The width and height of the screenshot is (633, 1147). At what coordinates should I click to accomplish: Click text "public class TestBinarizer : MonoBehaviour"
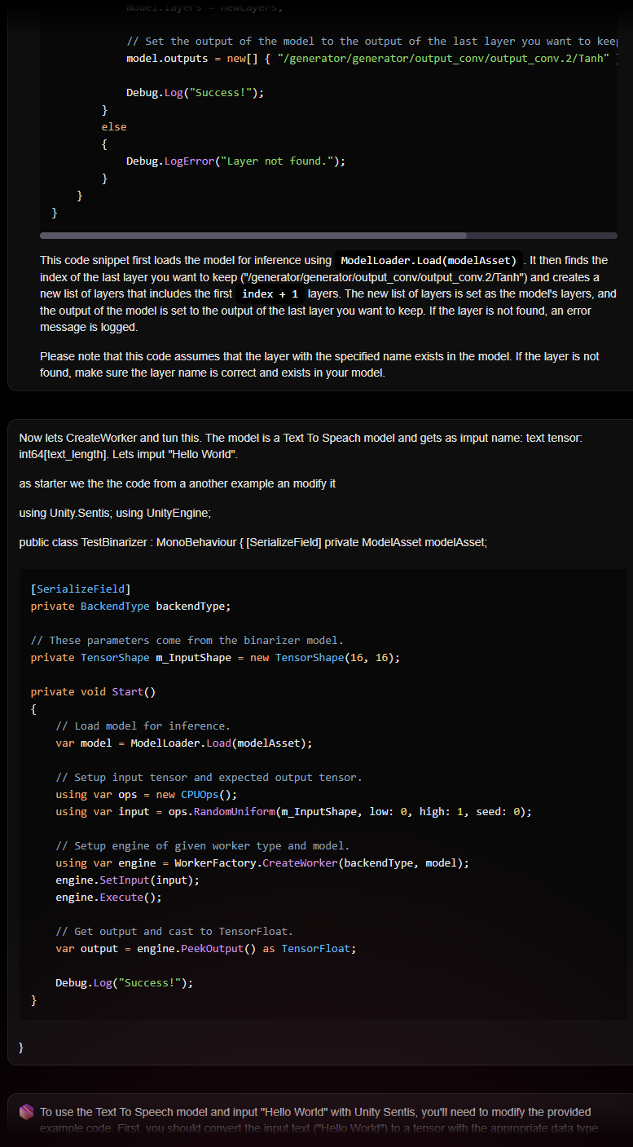pyautogui.click(x=253, y=542)
